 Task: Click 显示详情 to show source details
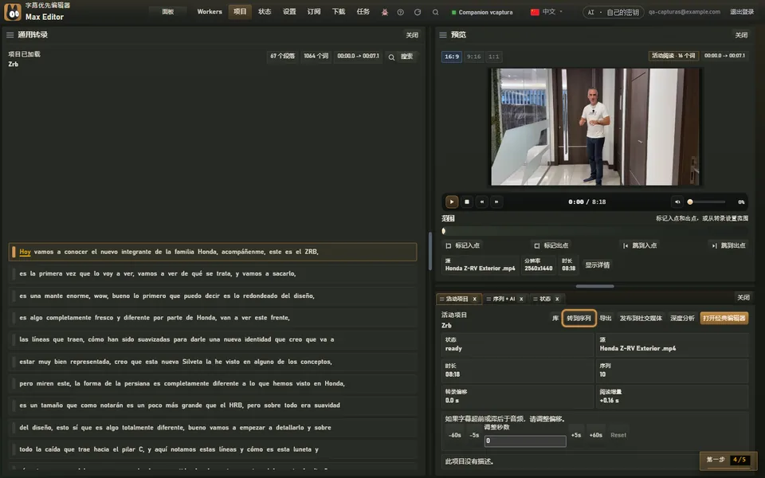tap(597, 264)
